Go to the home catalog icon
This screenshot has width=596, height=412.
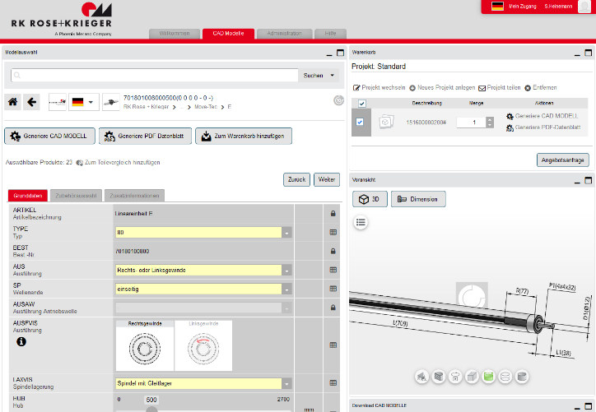(13, 102)
